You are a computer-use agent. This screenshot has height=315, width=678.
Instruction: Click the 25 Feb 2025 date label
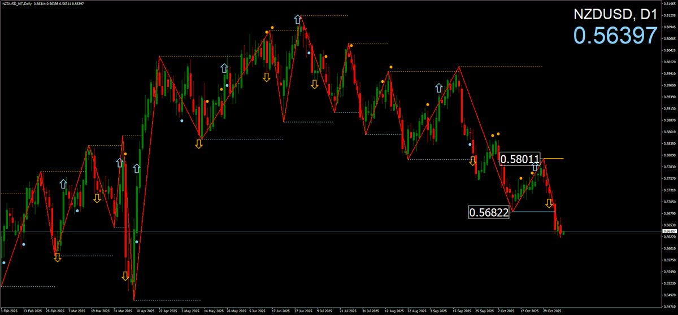[55, 311]
